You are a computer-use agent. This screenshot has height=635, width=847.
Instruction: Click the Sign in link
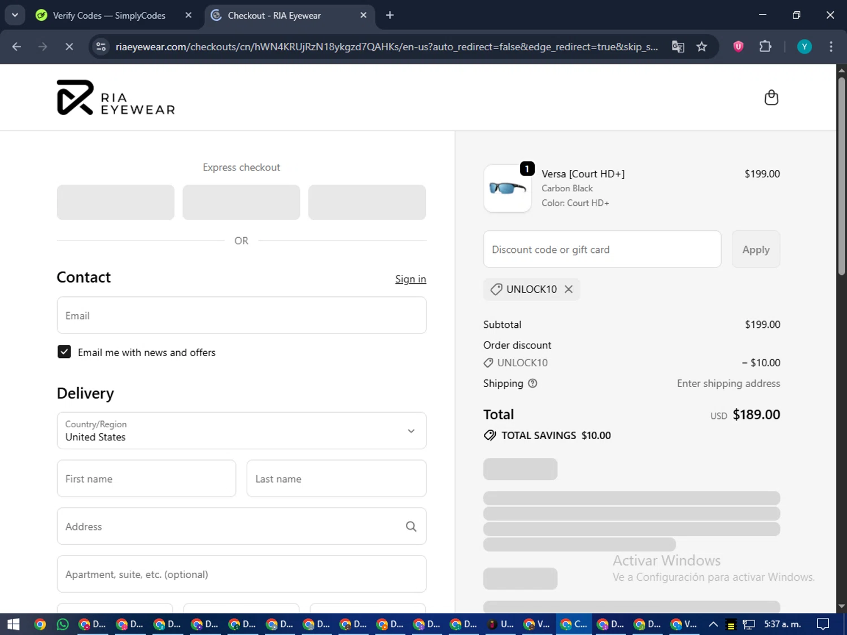pos(411,279)
